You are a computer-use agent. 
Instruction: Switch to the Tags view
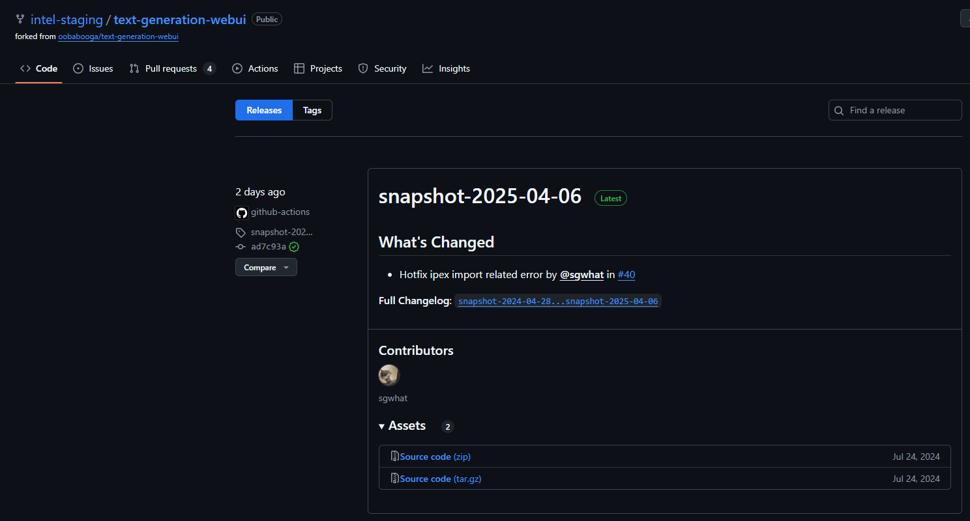pyautogui.click(x=312, y=110)
